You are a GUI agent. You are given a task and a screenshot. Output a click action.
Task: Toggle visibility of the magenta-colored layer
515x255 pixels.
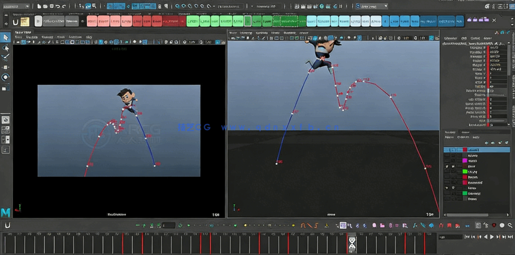tap(447, 161)
